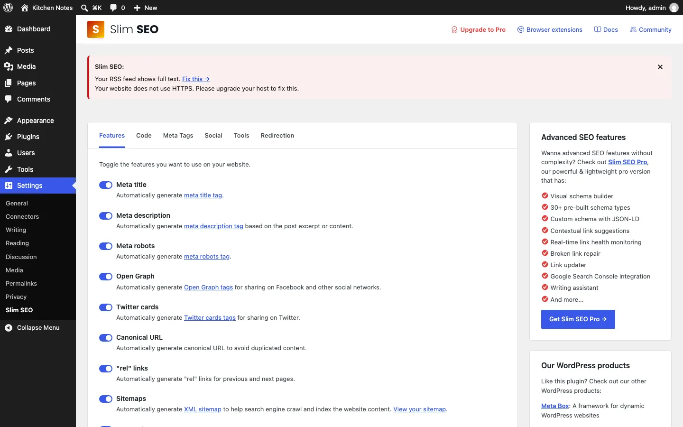Disable the Meta title toggle
Viewport: 683px width, 427px height.
(106, 185)
